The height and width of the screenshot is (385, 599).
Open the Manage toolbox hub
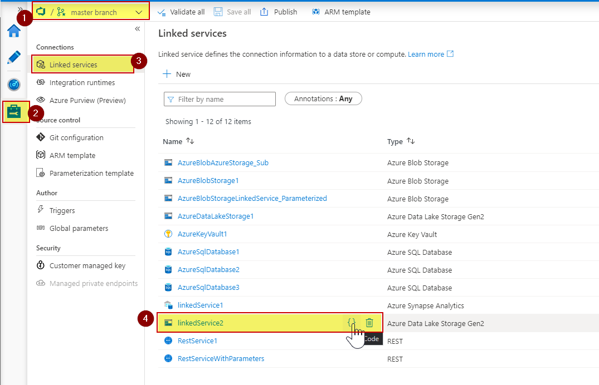pos(14,112)
